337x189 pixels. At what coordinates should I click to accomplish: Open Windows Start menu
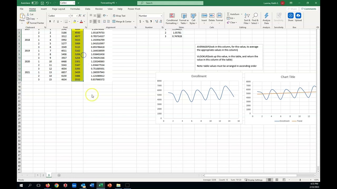(21, 185)
